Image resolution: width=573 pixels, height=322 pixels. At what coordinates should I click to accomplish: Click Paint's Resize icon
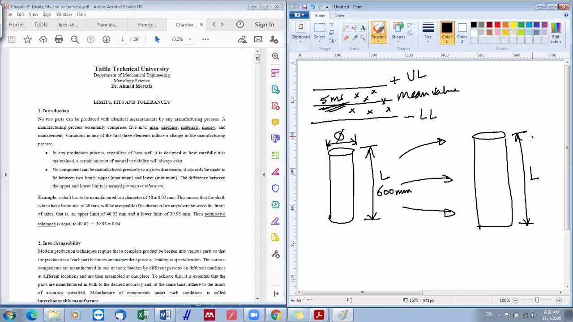click(x=331, y=33)
